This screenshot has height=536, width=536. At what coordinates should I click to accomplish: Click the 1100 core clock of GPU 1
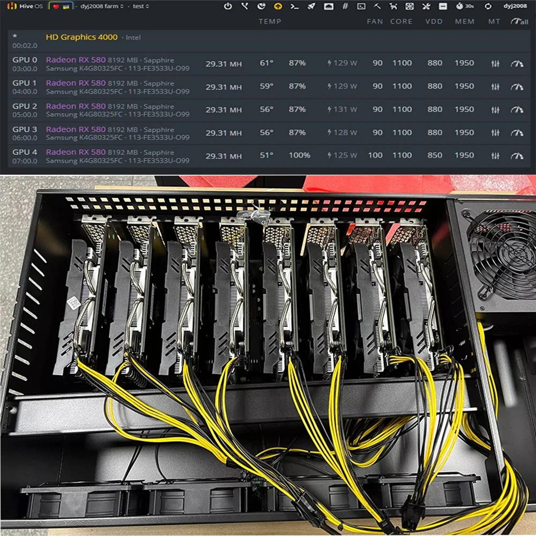point(402,86)
